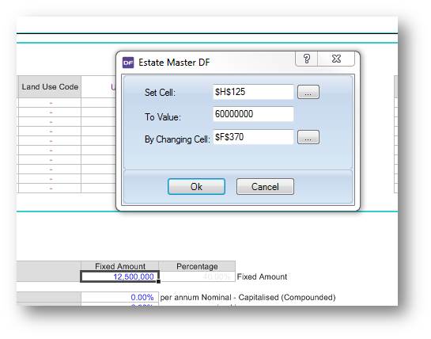Focus the By Changing Cell input field
Image resolution: width=431 pixels, height=339 pixels.
point(253,137)
